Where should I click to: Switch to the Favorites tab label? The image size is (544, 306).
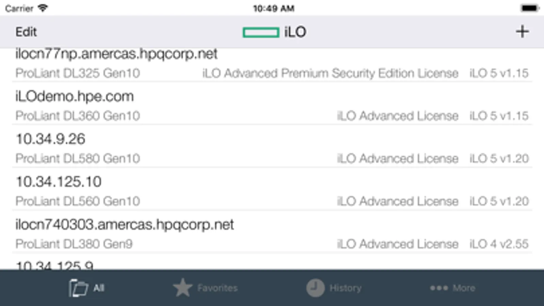(x=217, y=288)
